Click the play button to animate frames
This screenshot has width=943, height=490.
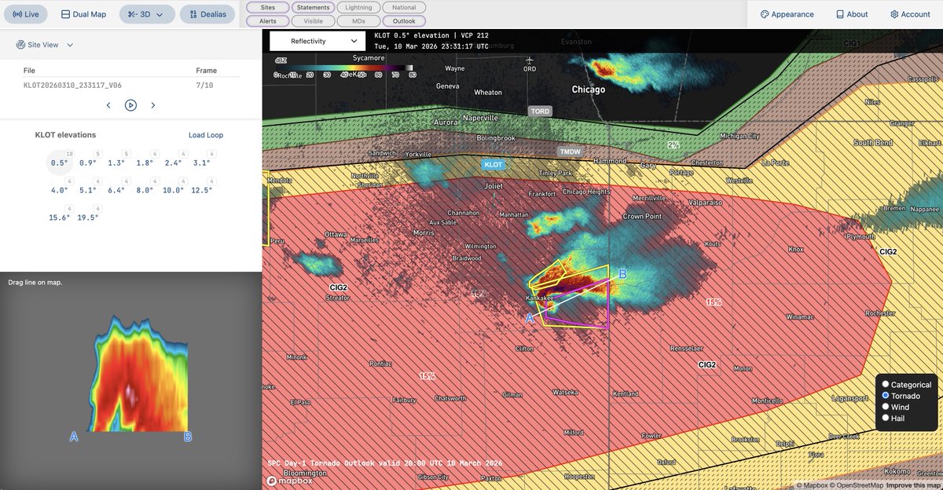(130, 104)
